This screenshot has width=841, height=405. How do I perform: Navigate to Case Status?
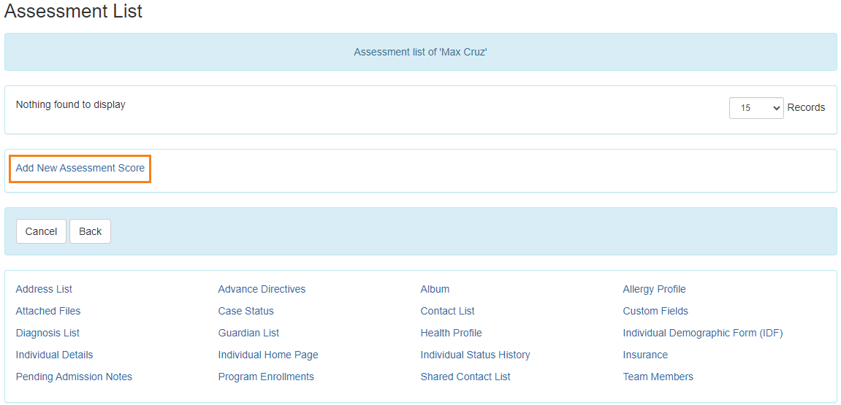(246, 311)
